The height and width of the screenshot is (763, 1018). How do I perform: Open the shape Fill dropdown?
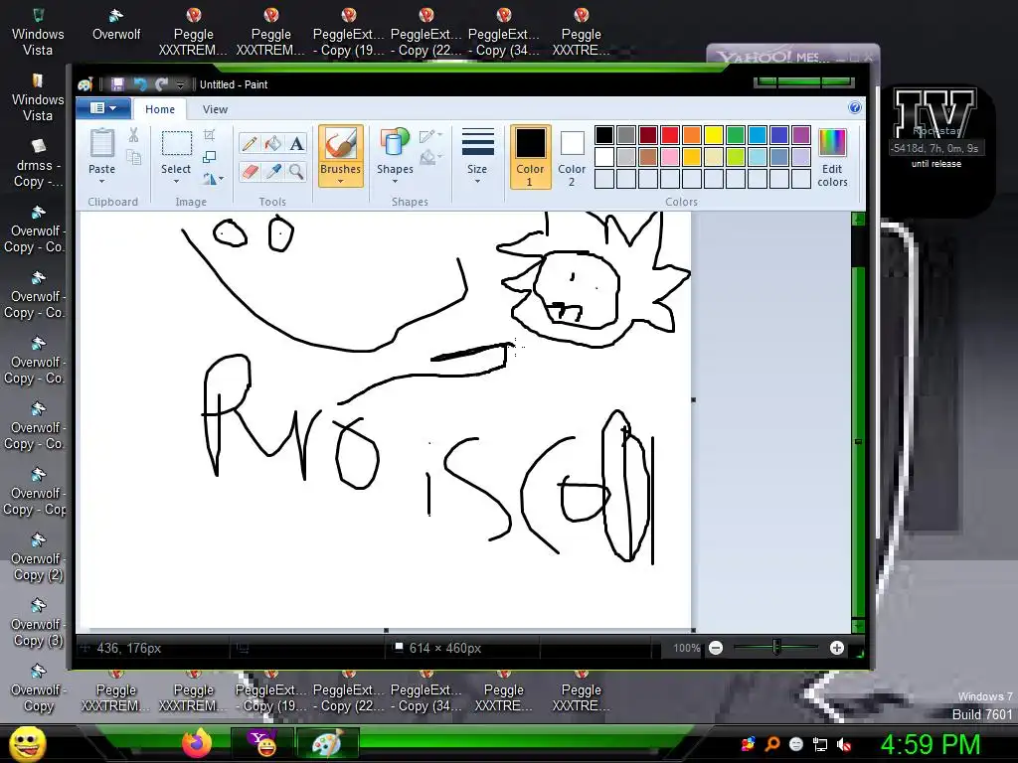point(430,157)
